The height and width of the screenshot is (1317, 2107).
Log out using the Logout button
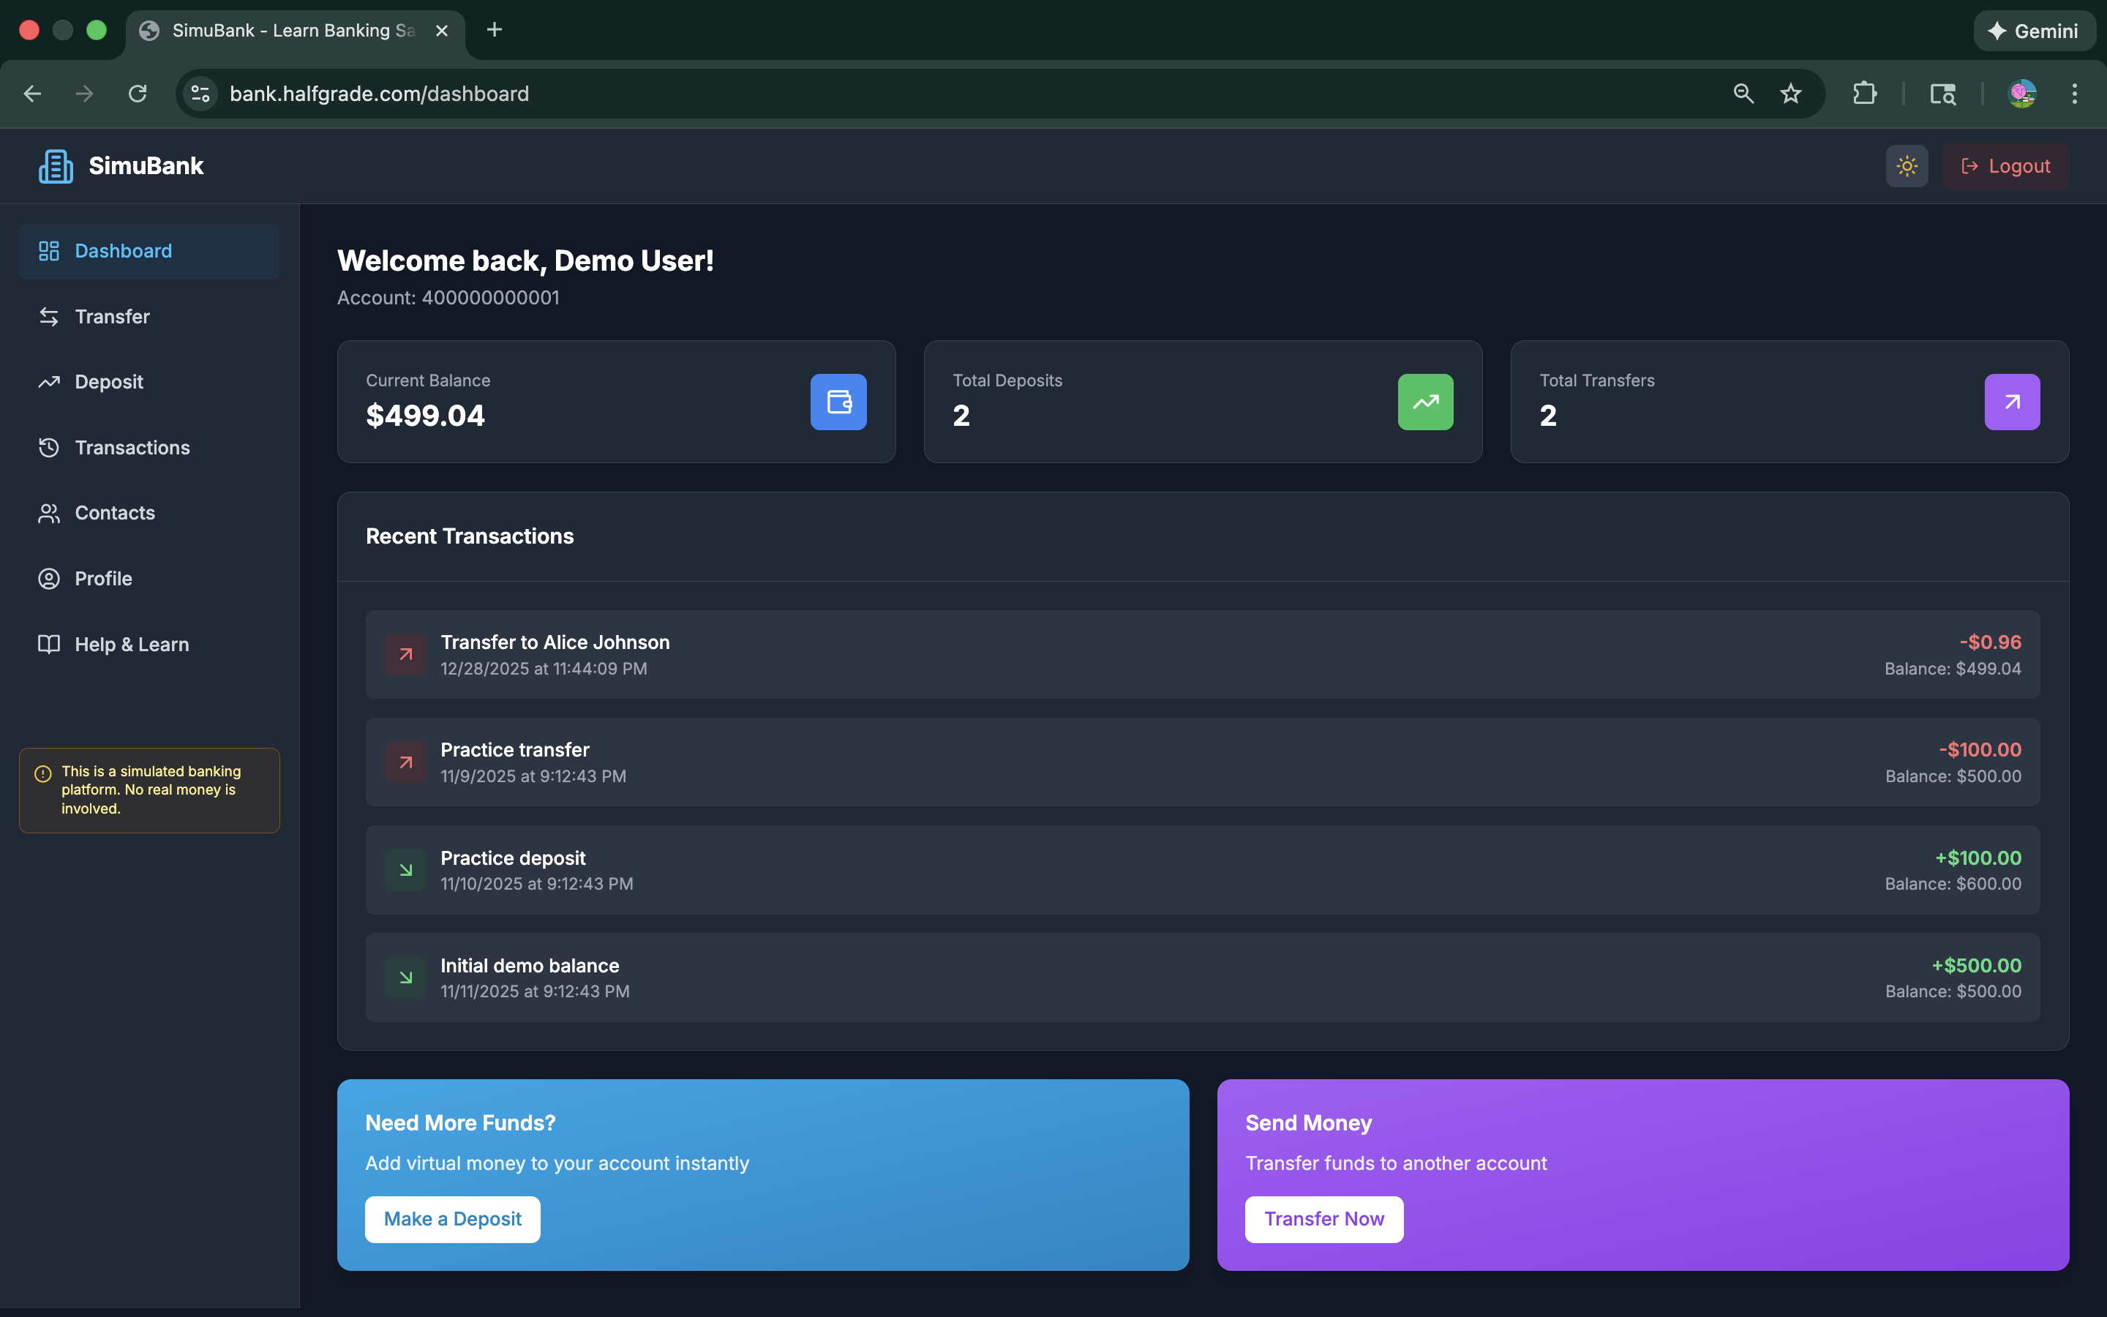[x=2005, y=165]
